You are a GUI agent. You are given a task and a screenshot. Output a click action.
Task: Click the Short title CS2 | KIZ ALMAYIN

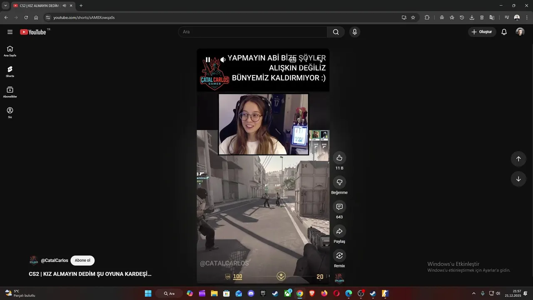click(x=90, y=274)
